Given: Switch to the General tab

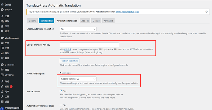Looking at the screenshot, I should 32,21.
